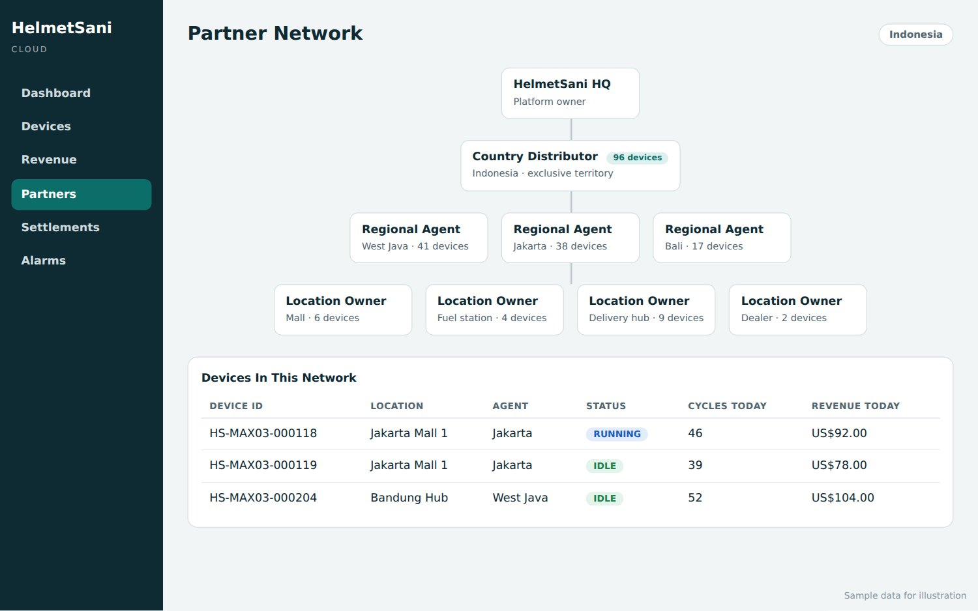Screen dimensions: 978x611
Task: Click the RUNNING status badge
Action: (x=617, y=434)
